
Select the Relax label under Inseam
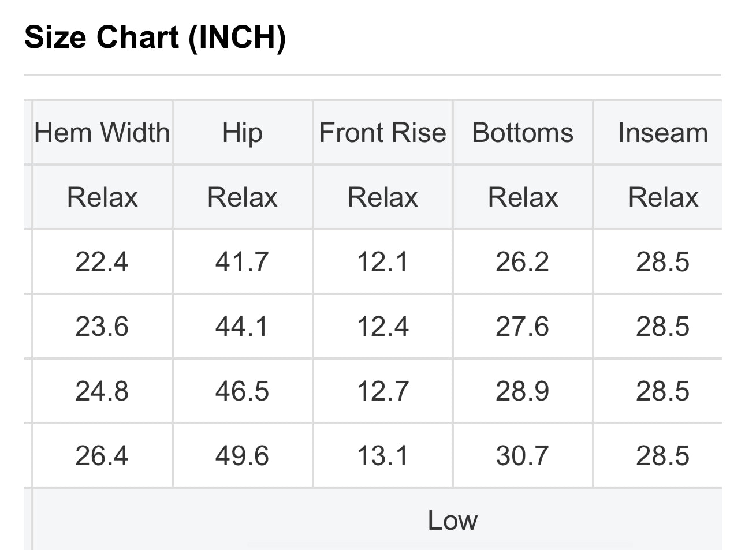pyautogui.click(x=662, y=197)
